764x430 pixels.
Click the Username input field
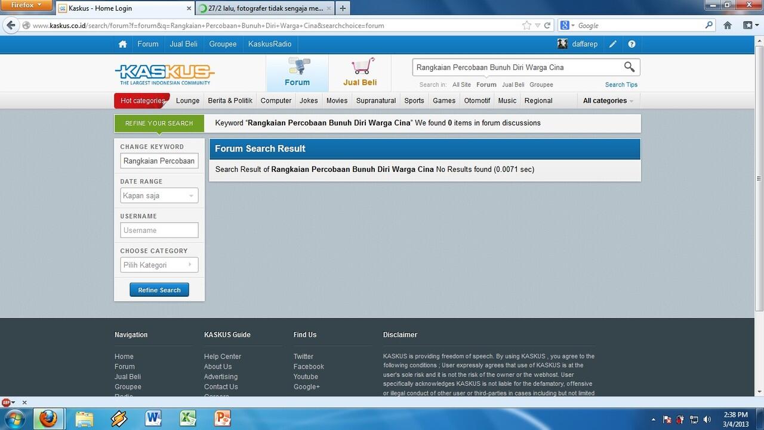[x=159, y=231]
